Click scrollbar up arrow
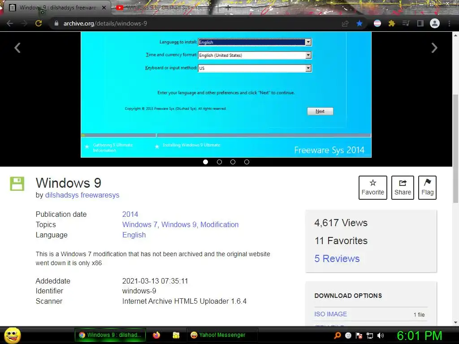The image size is (459, 344). pyautogui.click(x=455, y=35)
